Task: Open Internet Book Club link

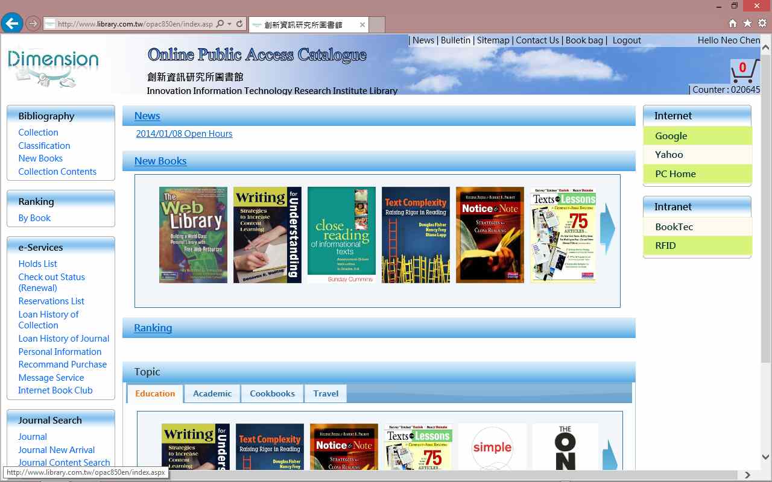Action: tap(55, 390)
